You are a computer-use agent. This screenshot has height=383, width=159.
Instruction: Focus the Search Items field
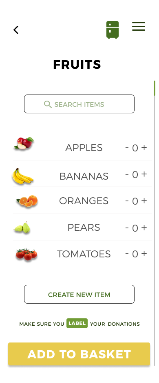pos(79,104)
